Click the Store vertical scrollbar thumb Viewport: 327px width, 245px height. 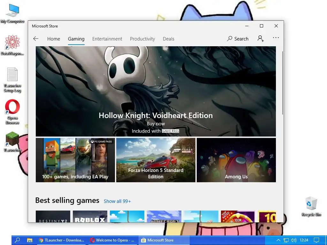(x=283, y=83)
